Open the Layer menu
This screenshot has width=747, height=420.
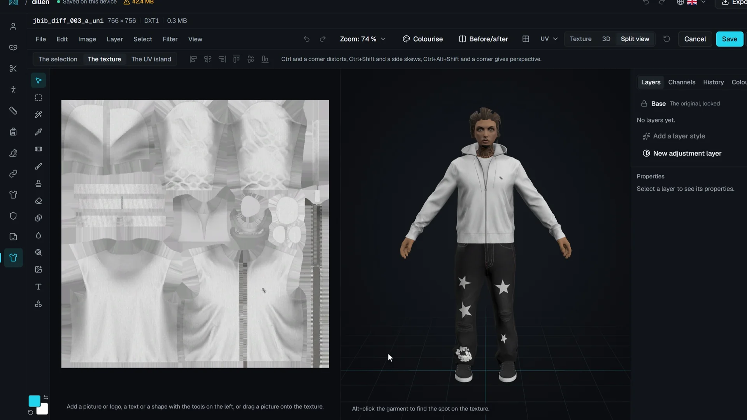pyautogui.click(x=115, y=39)
